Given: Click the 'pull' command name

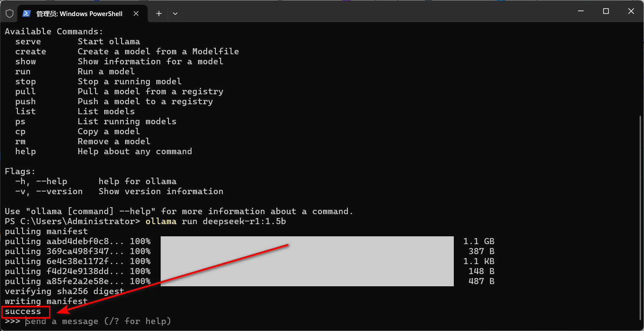Looking at the screenshot, I should 26,92.
